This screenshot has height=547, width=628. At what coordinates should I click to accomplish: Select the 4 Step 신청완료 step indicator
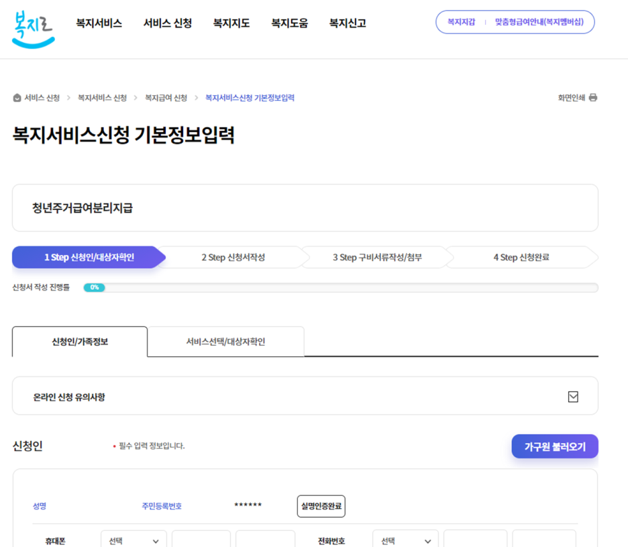[521, 257]
